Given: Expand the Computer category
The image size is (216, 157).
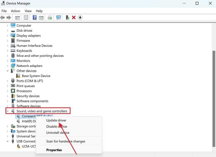Looking at the screenshot, I should click(8, 25).
